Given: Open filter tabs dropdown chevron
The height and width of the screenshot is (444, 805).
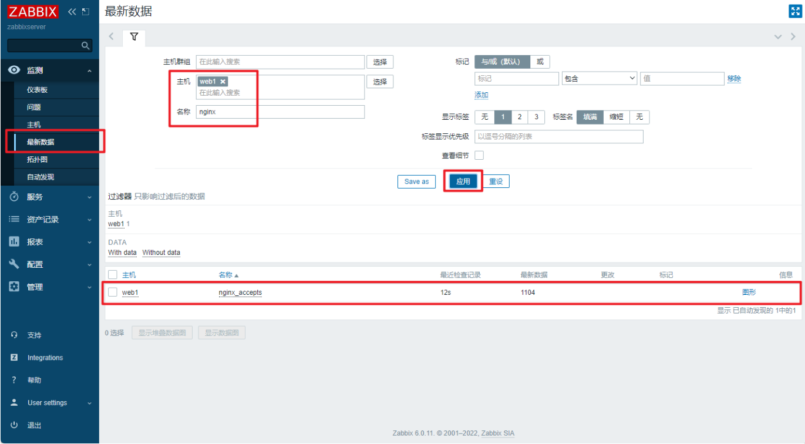Looking at the screenshot, I should coord(778,37).
